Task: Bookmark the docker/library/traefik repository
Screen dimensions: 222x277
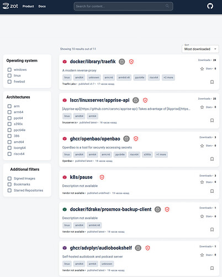Action: click(212, 82)
